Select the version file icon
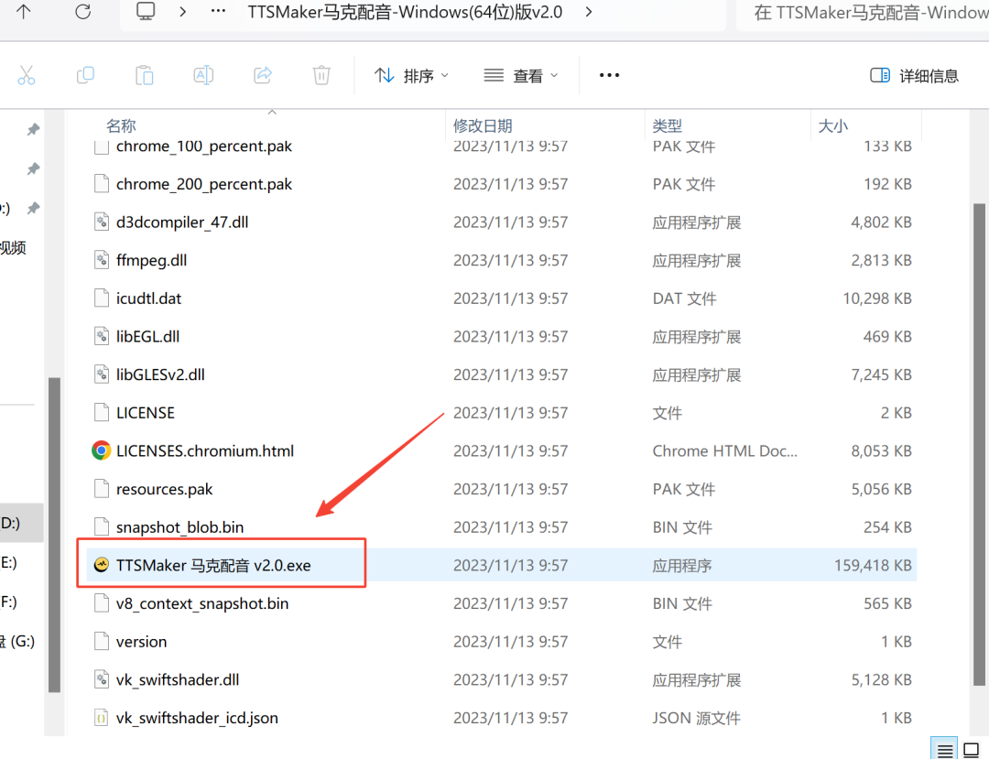The width and height of the screenshot is (989, 759). point(101,642)
